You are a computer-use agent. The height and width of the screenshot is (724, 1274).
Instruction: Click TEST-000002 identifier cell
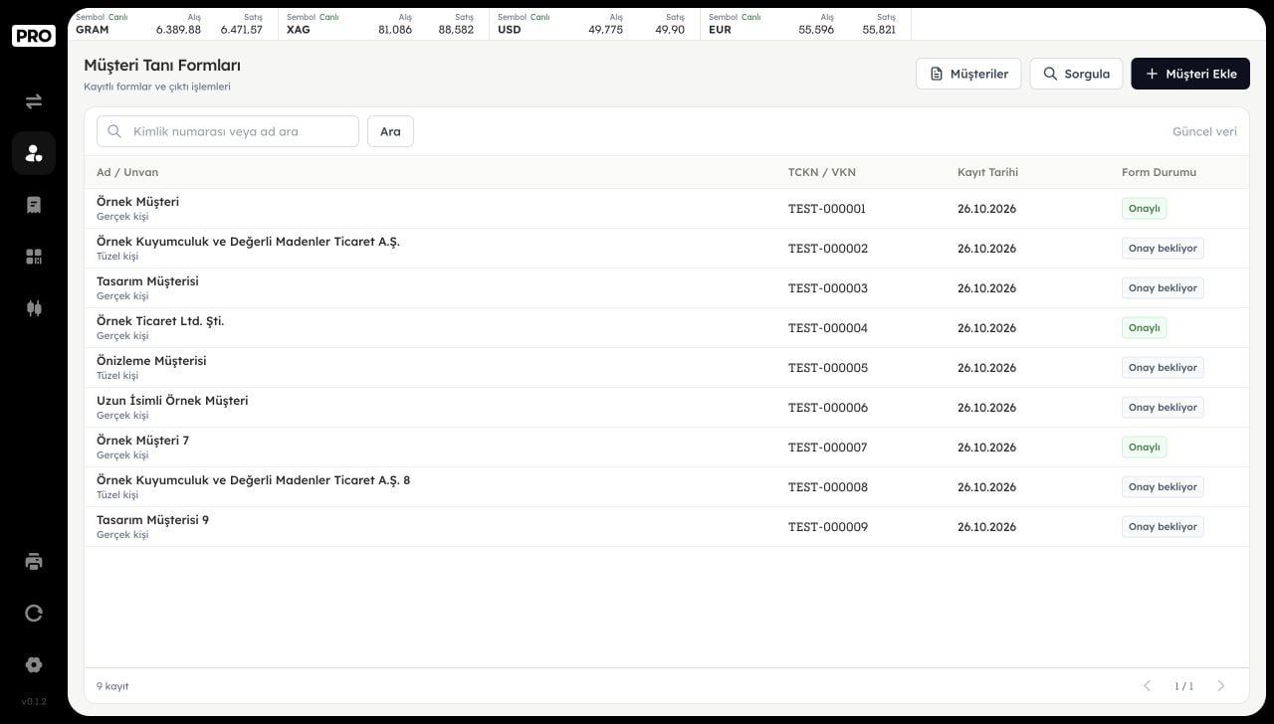coord(828,249)
